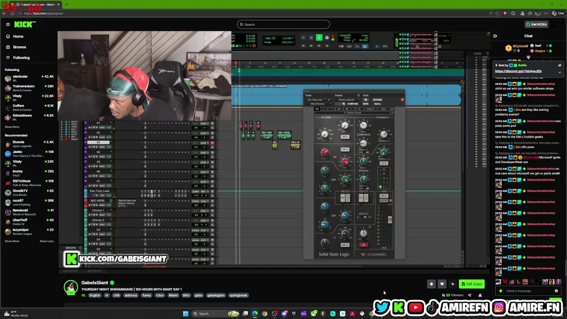Viewport: 567px width, 319px height.
Task: Toggle the COMPARE button on the plugin
Action: (x=352, y=104)
